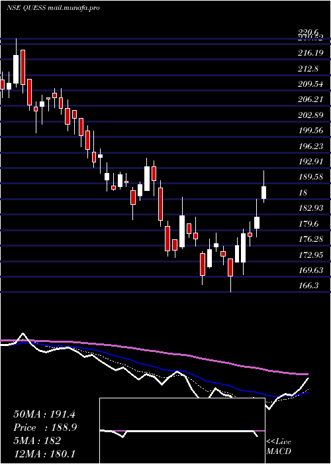Click the 192.91 price level label

pyautogui.click(x=310, y=162)
